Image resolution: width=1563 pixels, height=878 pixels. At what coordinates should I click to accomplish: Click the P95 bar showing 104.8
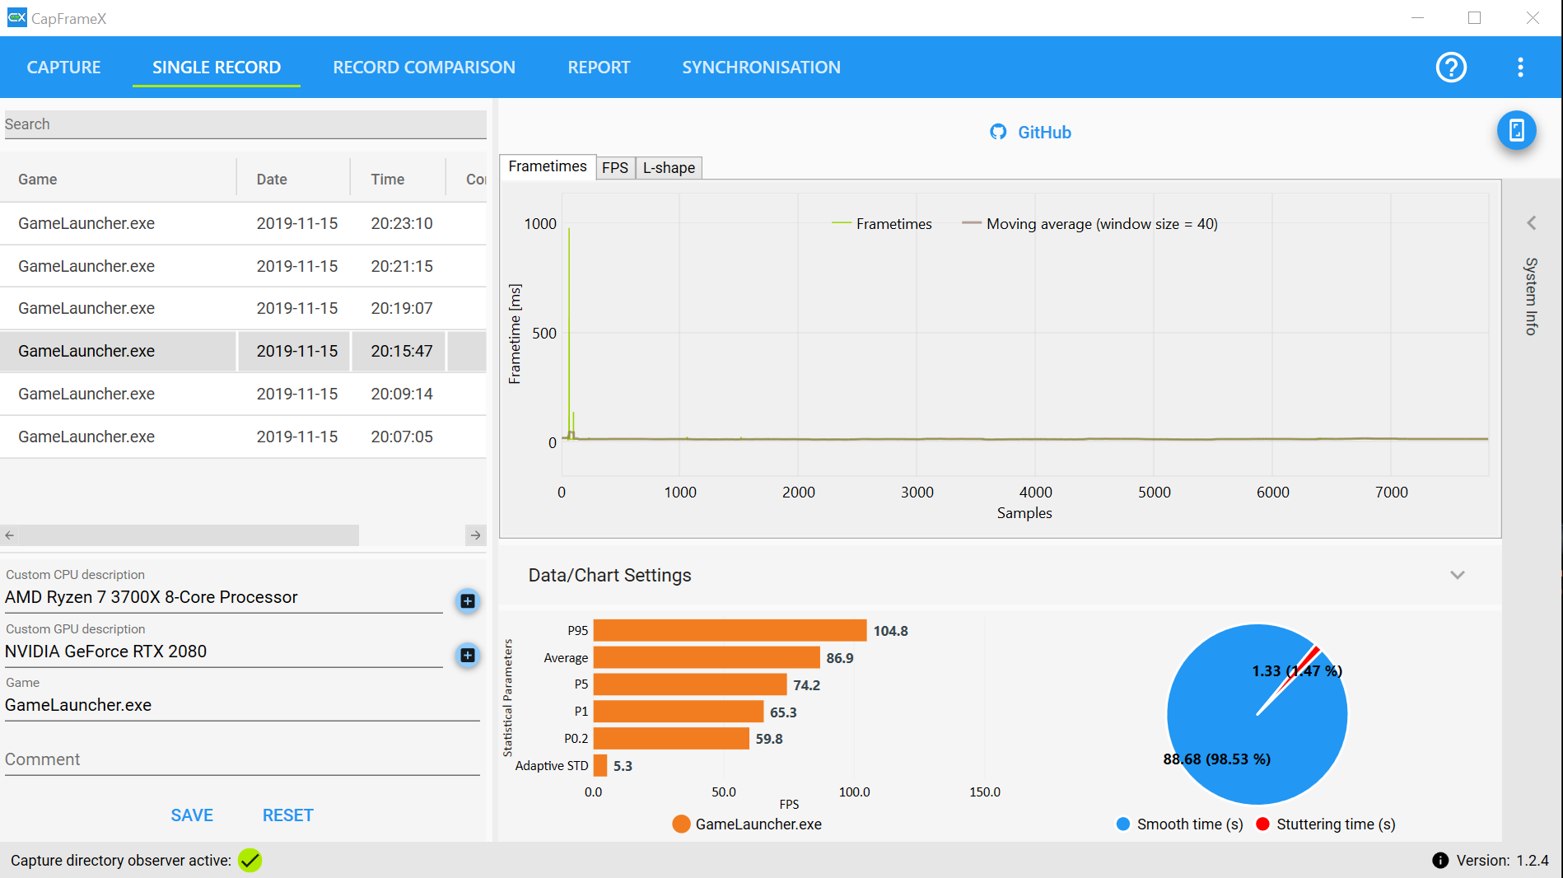pos(730,630)
